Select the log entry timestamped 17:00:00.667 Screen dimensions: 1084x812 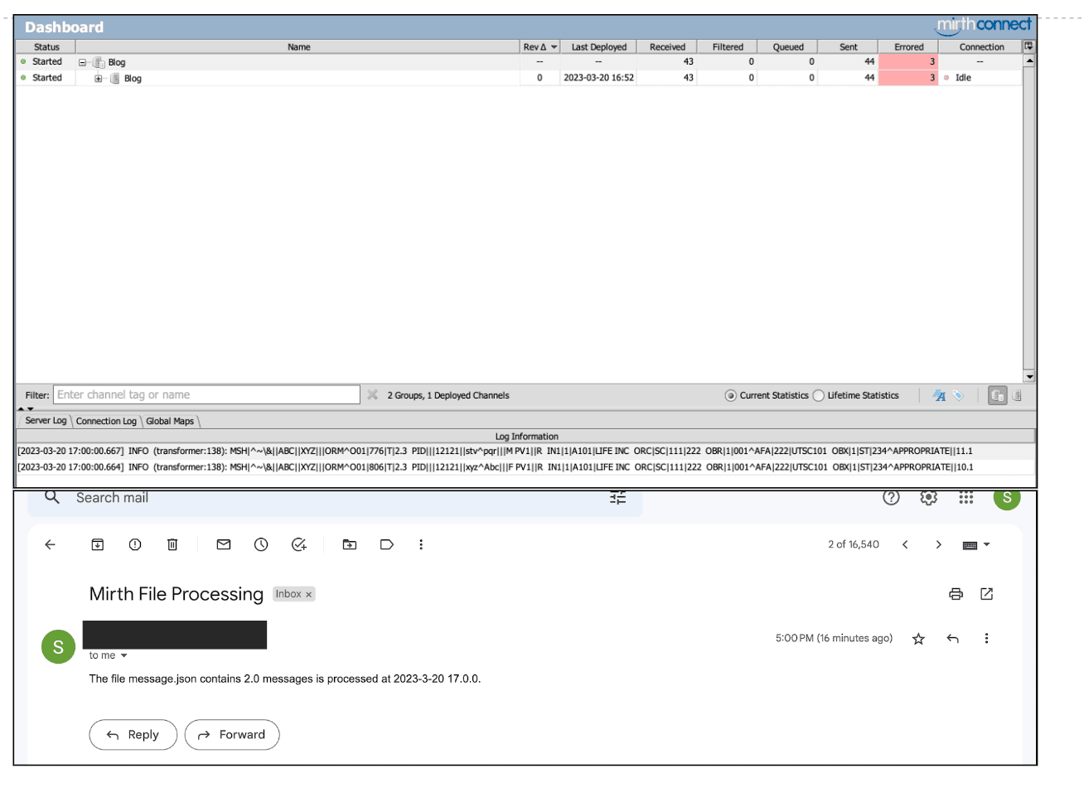pos(525,452)
